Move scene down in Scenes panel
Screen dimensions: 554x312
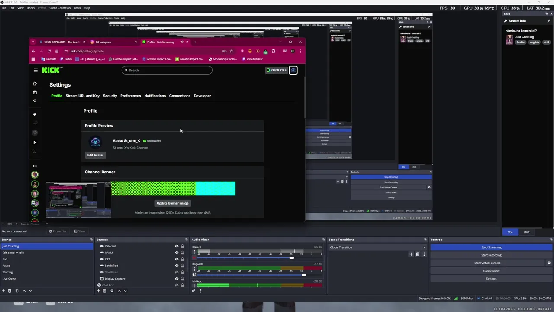tap(30, 291)
